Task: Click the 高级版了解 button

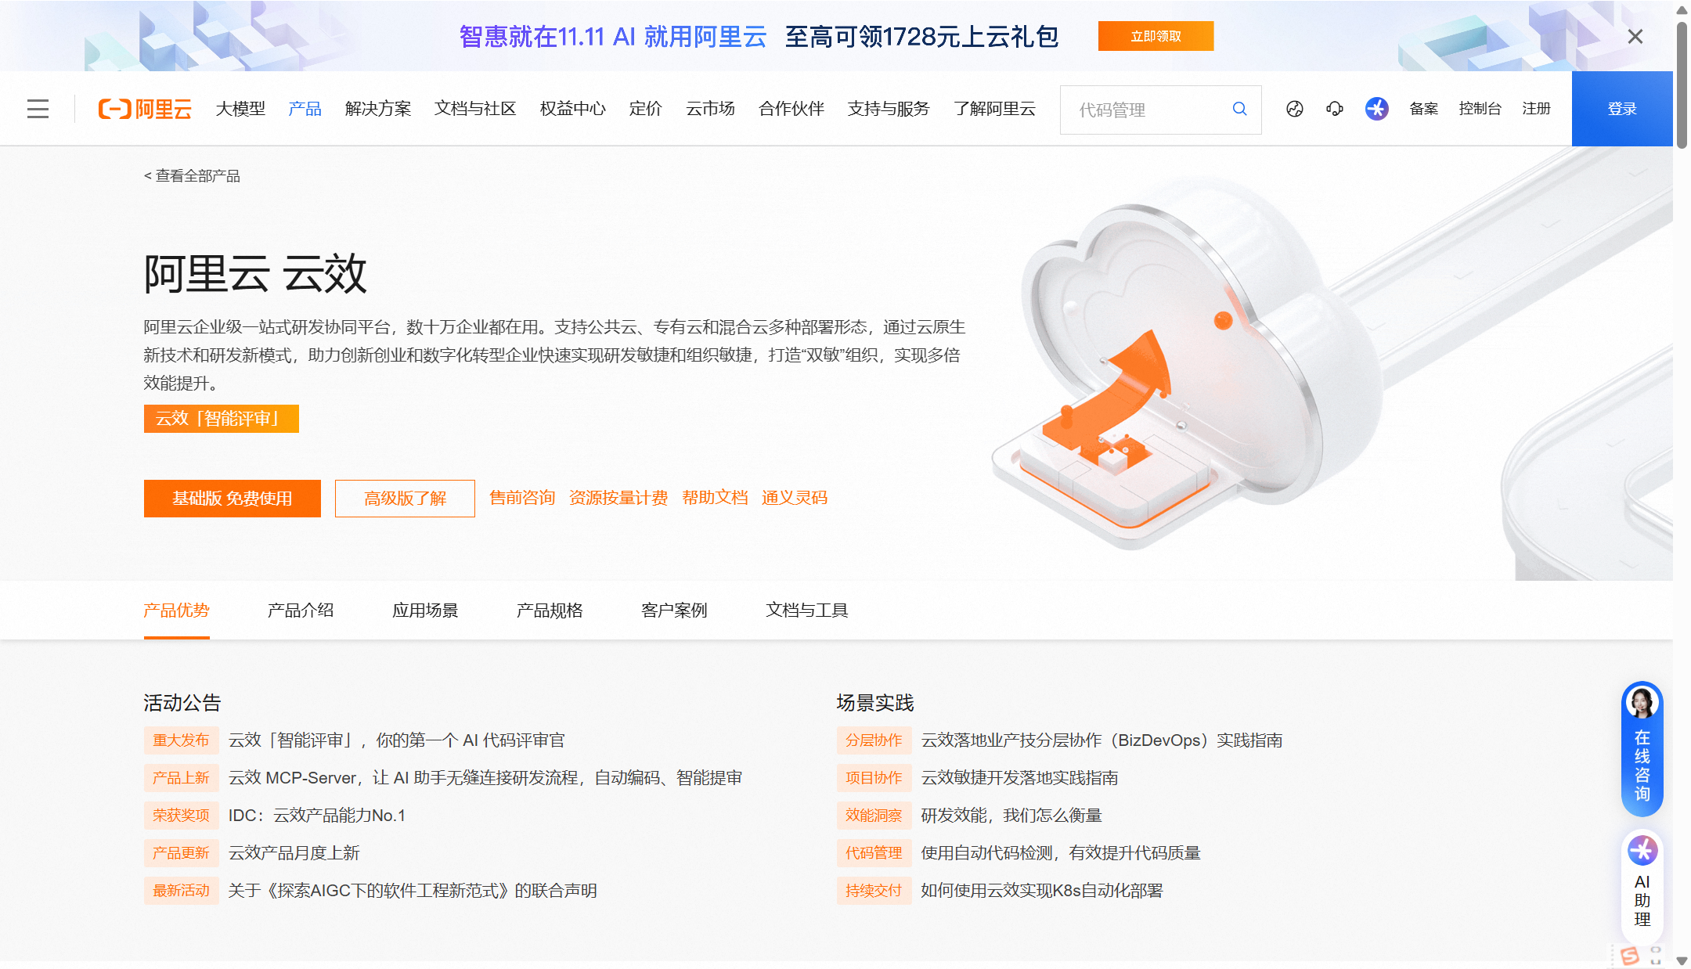Action: coord(405,499)
